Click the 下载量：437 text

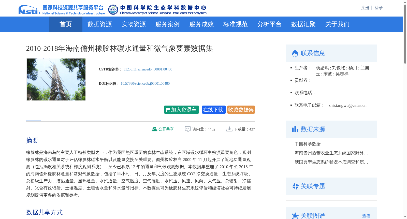click(x=244, y=129)
